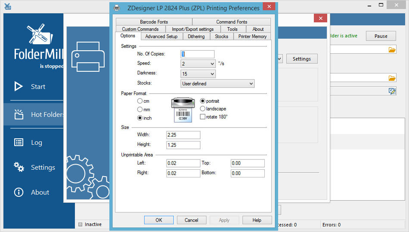Choose landscape orientation

point(202,109)
